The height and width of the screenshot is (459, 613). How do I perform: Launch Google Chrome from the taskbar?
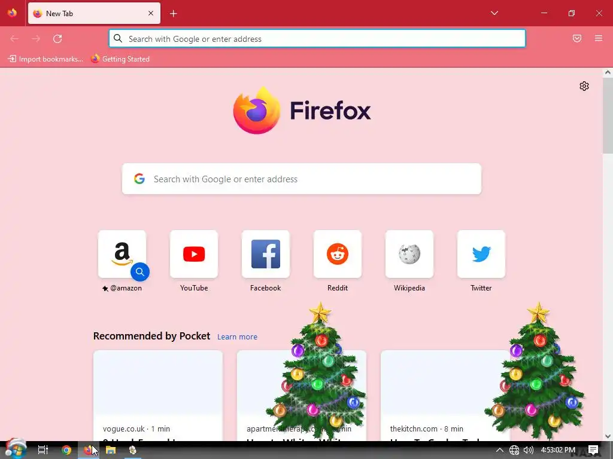pos(66,450)
